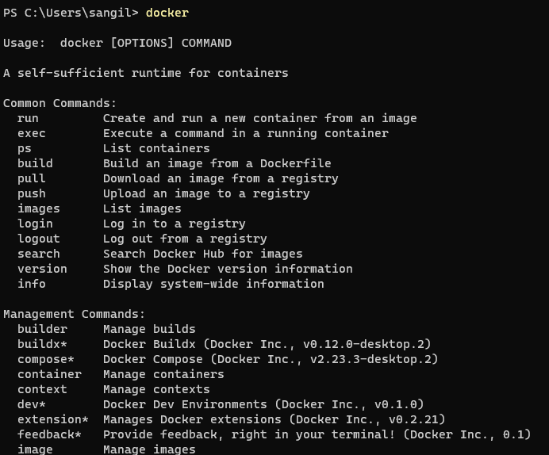This screenshot has height=455, width=549.
Task: Click the 'ps' command name
Action: click(x=25, y=148)
